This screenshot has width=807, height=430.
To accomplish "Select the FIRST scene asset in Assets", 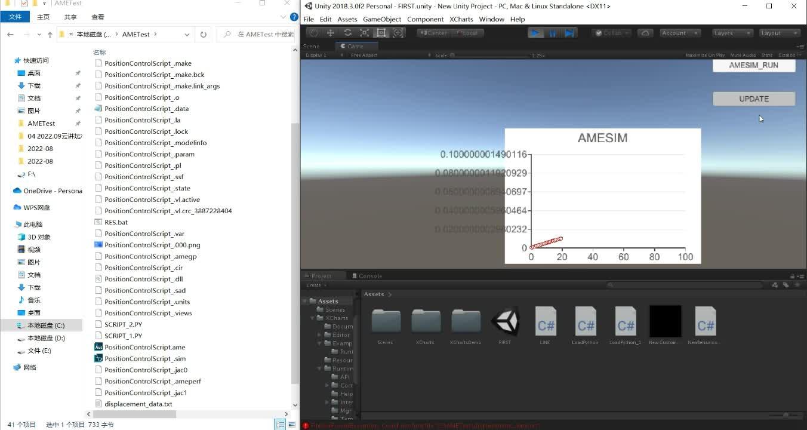I will click(505, 322).
